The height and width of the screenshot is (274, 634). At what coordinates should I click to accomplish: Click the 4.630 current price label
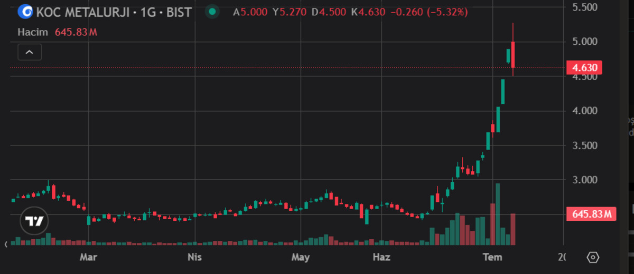coord(584,67)
